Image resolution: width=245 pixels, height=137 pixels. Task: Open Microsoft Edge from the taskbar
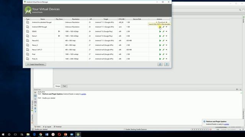pyautogui.click(x=34, y=134)
